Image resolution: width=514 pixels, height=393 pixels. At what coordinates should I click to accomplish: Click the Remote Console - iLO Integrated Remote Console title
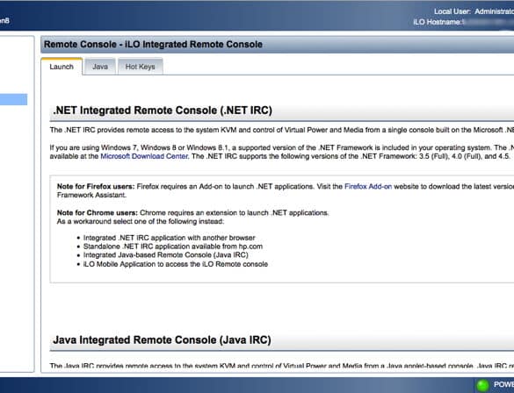point(153,45)
